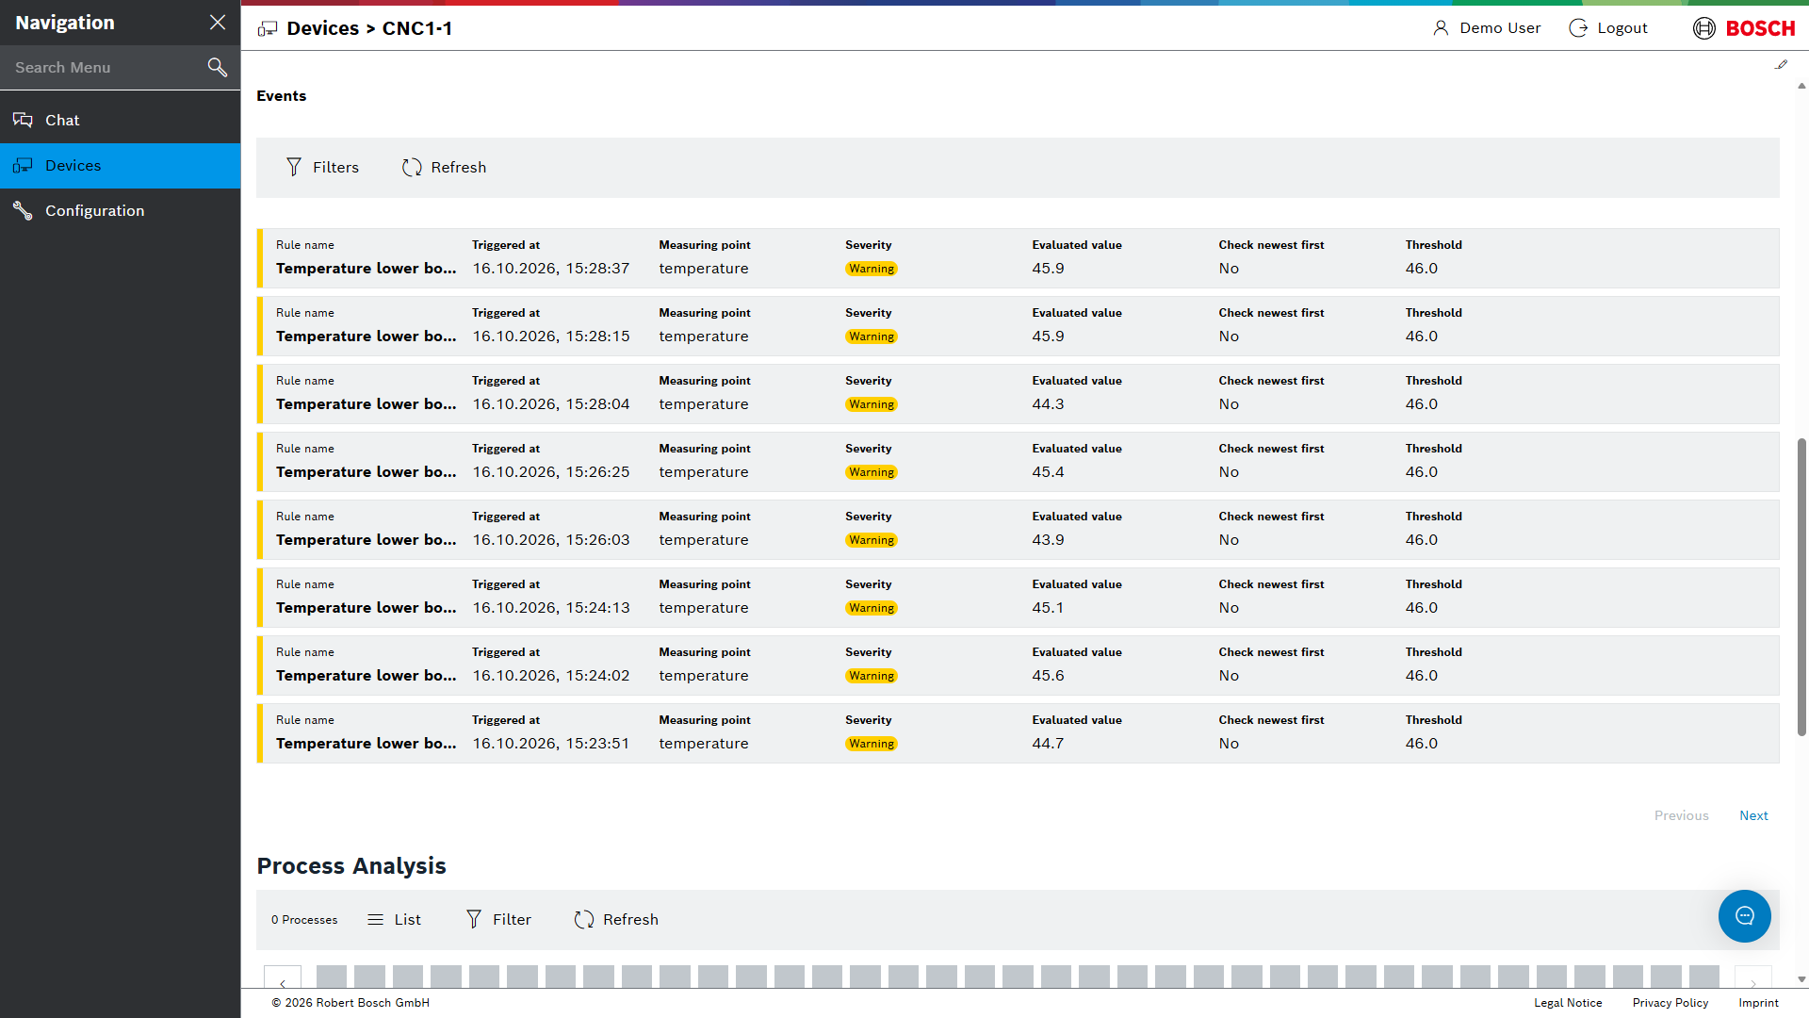Select the event with evaluated value 45.4
The height and width of the screenshot is (1018, 1809).
tap(1018, 462)
